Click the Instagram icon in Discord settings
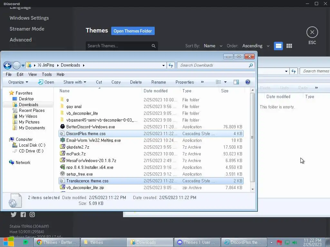 (x=32, y=215)
